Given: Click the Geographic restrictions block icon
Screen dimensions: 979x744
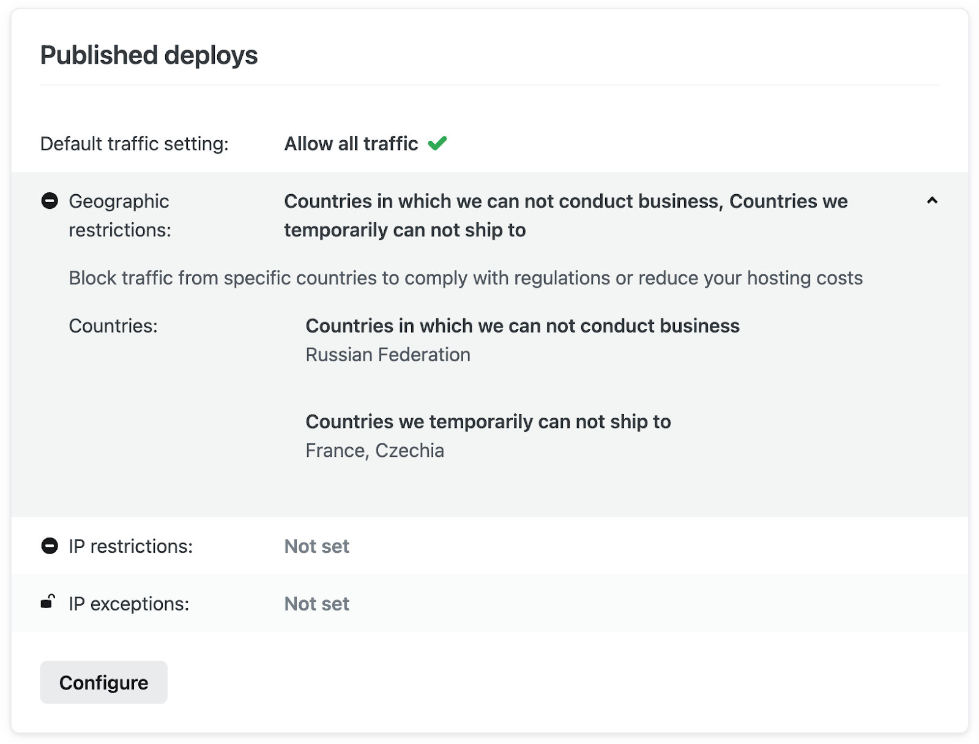Looking at the screenshot, I should click(x=50, y=201).
